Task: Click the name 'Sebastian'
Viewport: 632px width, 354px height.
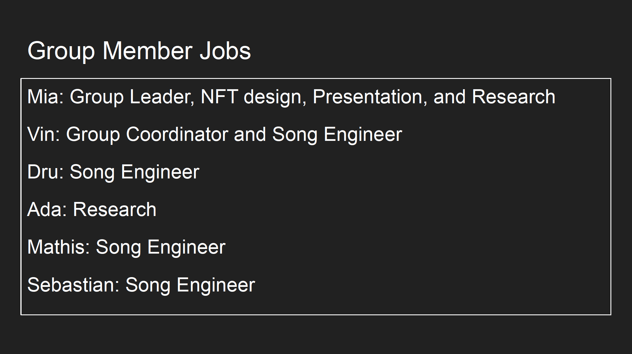Action: (73, 285)
